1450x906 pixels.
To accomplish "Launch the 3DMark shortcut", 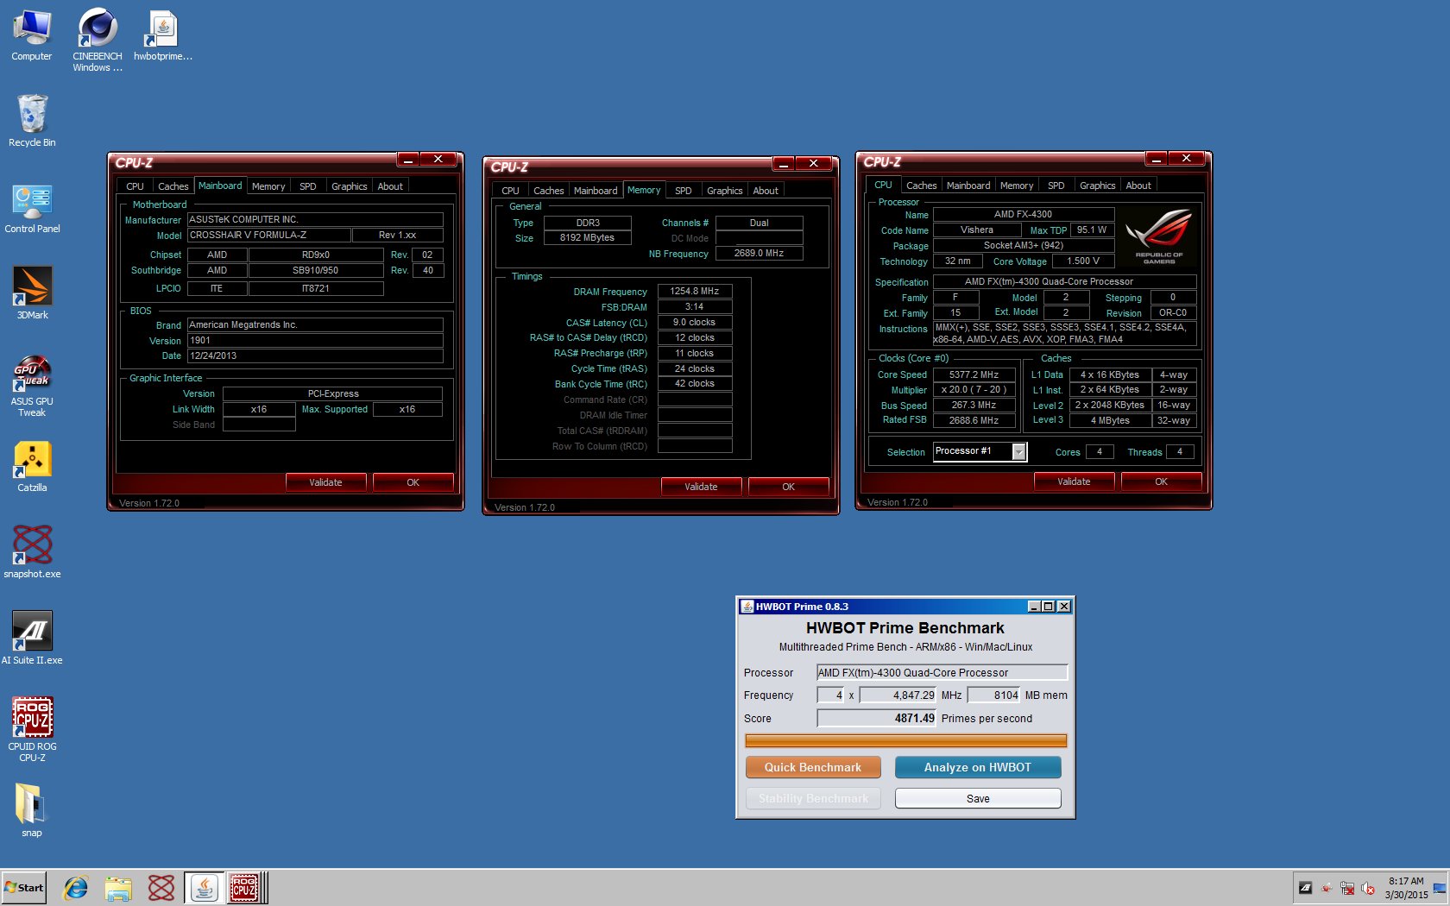I will click(32, 293).
